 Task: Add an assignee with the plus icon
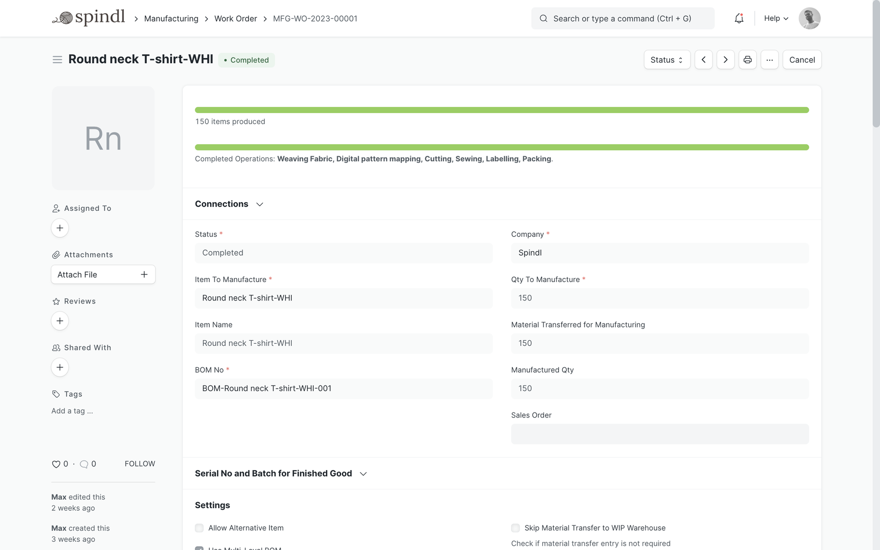[60, 228]
